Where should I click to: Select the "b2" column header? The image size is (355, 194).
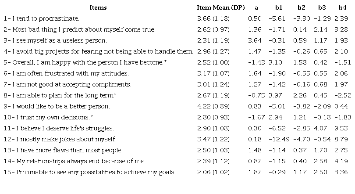pos(301,7)
